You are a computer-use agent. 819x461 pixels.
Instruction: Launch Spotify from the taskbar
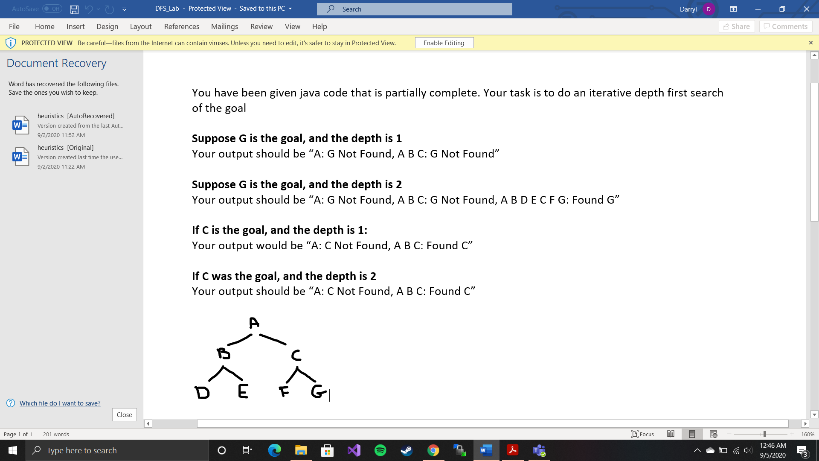click(380, 450)
